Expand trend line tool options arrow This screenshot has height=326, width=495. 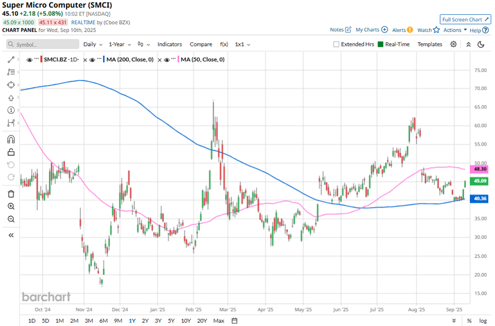coord(18,60)
